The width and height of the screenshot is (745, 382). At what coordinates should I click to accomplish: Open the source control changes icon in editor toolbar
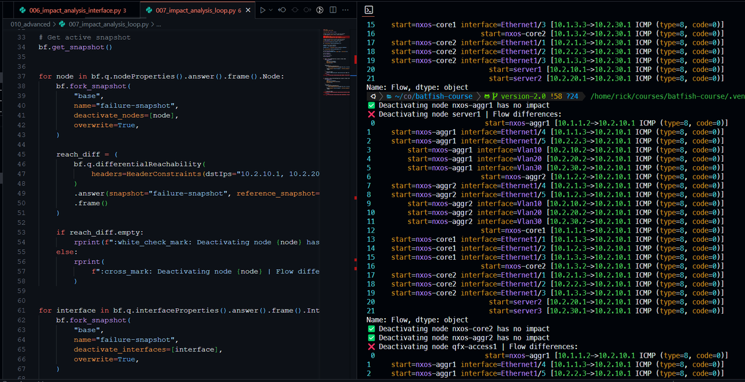click(x=320, y=11)
